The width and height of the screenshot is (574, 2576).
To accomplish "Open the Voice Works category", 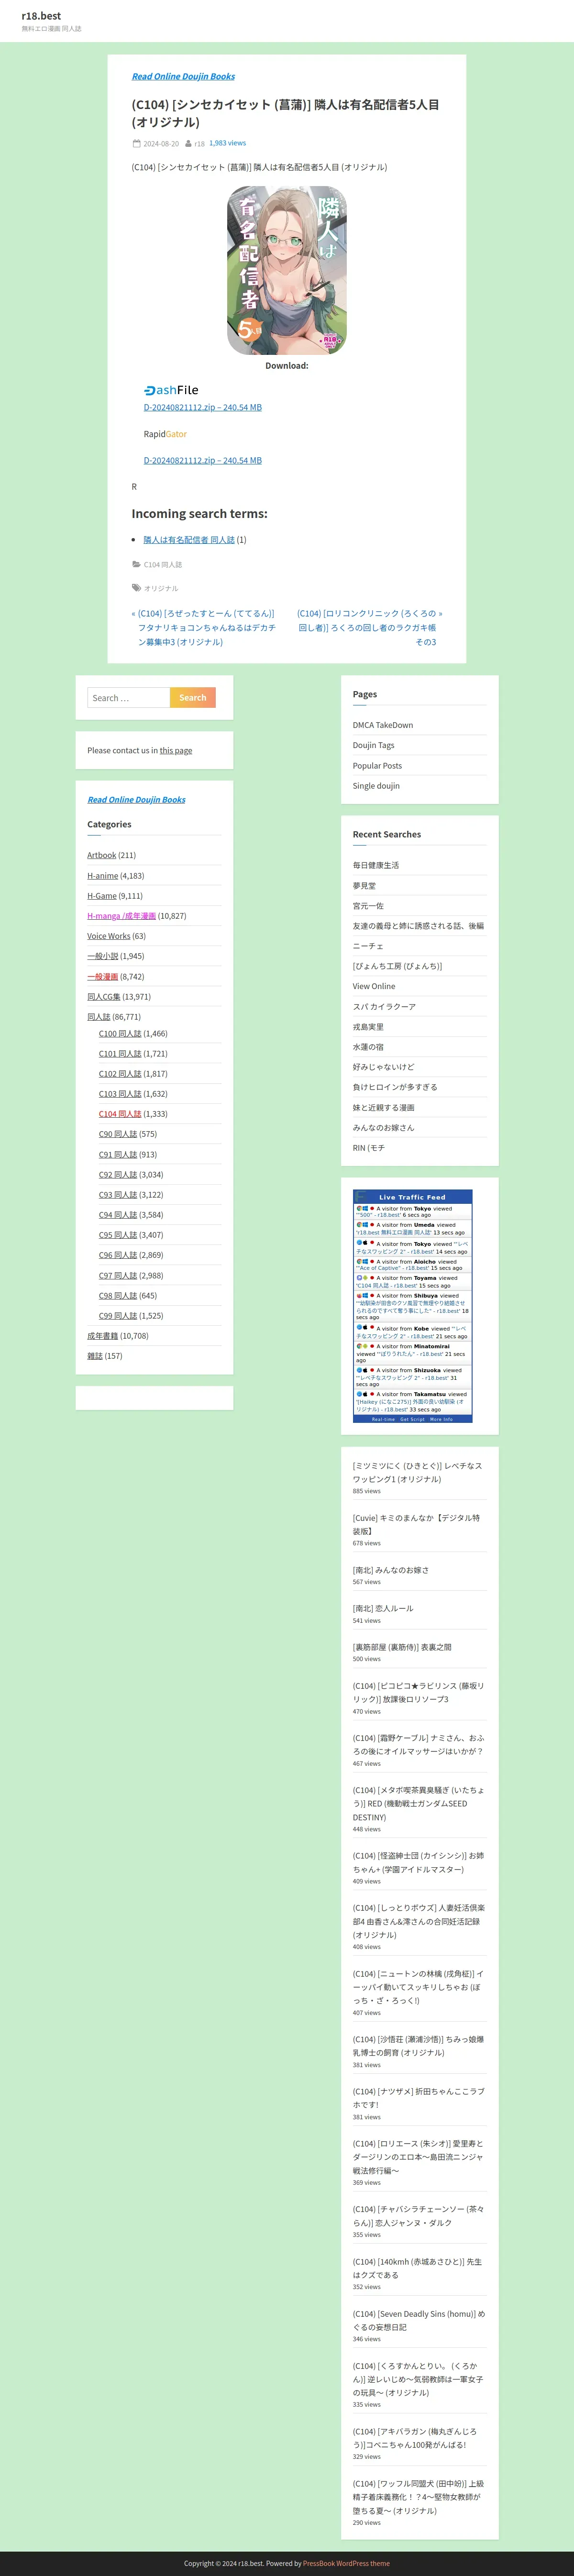I will tap(108, 936).
